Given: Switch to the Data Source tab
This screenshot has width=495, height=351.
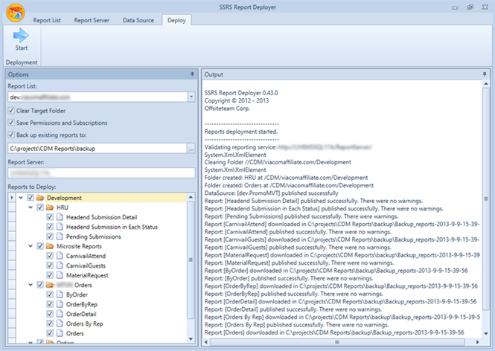Looking at the screenshot, I should (x=138, y=20).
